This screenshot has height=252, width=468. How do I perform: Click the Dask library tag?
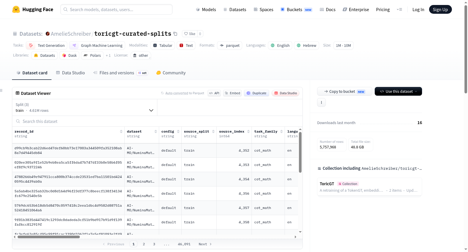(x=69, y=55)
